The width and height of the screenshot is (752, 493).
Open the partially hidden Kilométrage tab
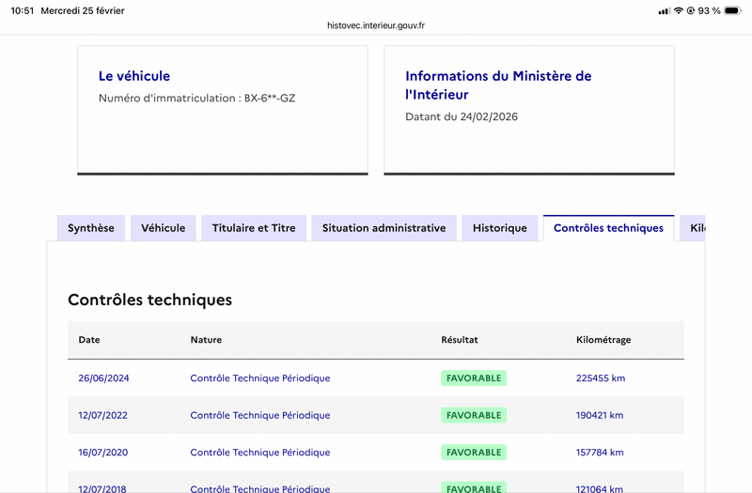(x=694, y=228)
